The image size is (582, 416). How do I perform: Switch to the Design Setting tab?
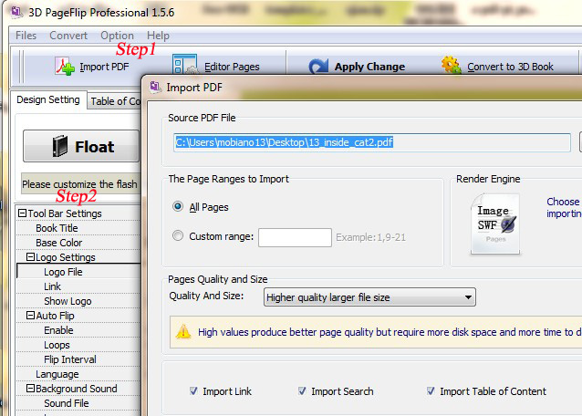point(48,99)
